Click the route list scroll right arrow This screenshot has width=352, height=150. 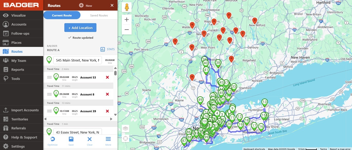[111, 119]
